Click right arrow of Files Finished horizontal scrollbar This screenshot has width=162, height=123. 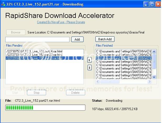150,82
